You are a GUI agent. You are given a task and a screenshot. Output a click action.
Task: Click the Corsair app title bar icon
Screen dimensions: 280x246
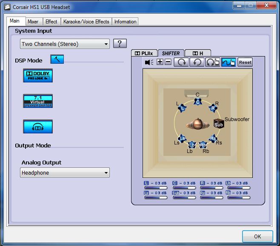pos(7,7)
